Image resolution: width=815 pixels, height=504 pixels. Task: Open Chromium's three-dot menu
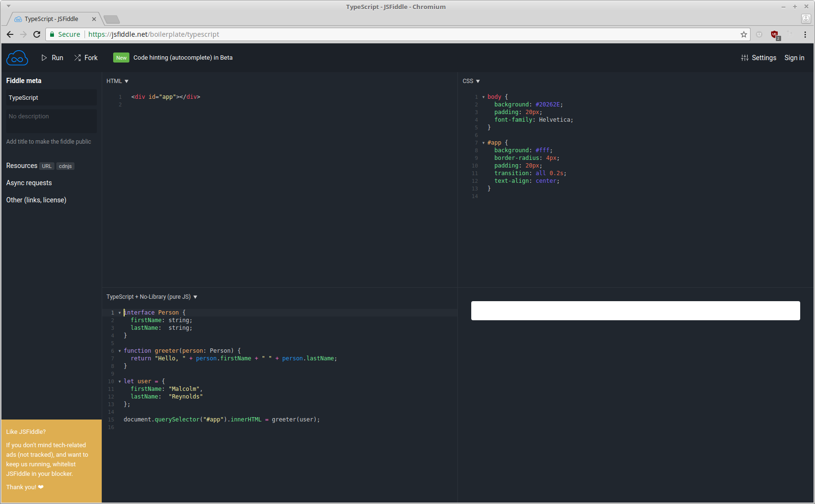805,34
